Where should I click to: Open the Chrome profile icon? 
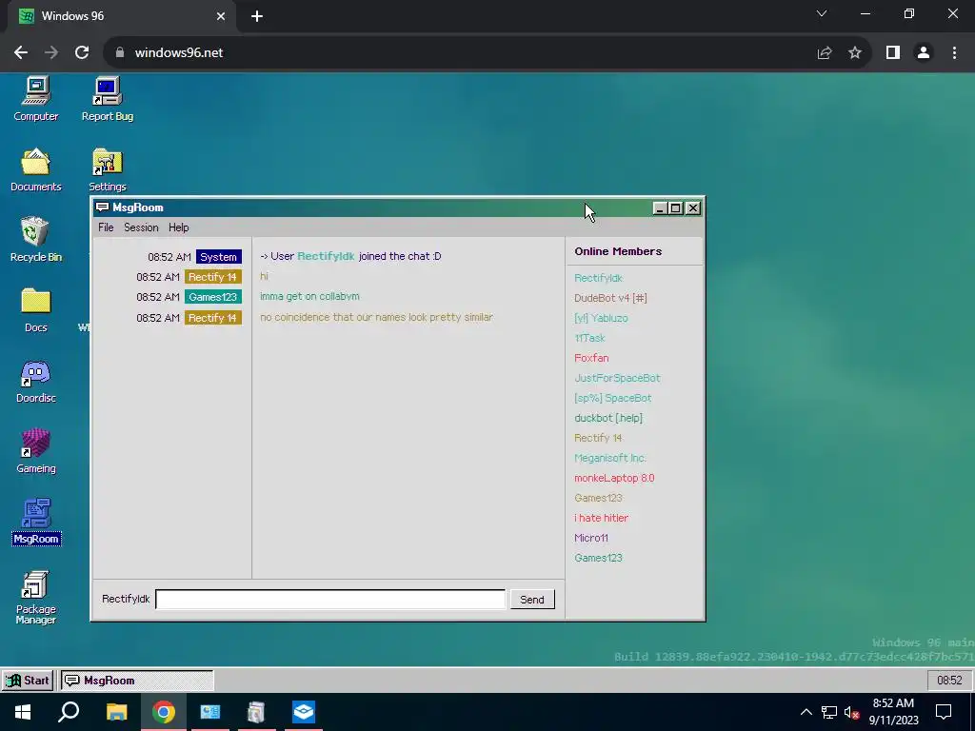924,53
